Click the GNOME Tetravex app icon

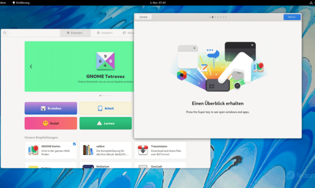tap(106, 61)
